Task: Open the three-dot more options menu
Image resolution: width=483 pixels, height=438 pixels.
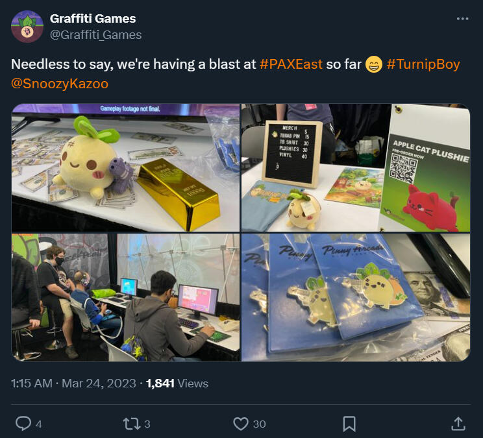Action: coord(462,19)
